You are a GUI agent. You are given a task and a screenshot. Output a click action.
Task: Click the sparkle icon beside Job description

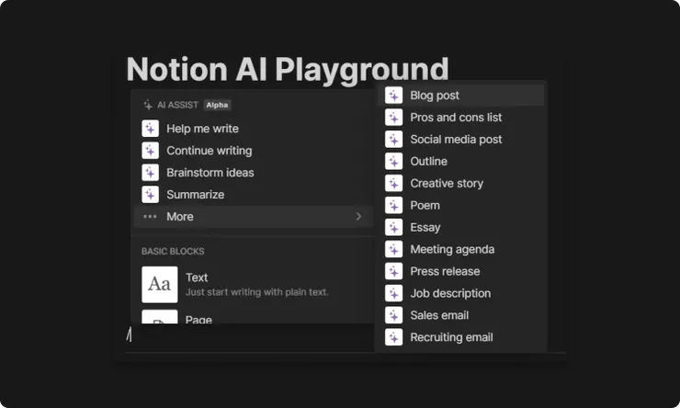coord(394,293)
